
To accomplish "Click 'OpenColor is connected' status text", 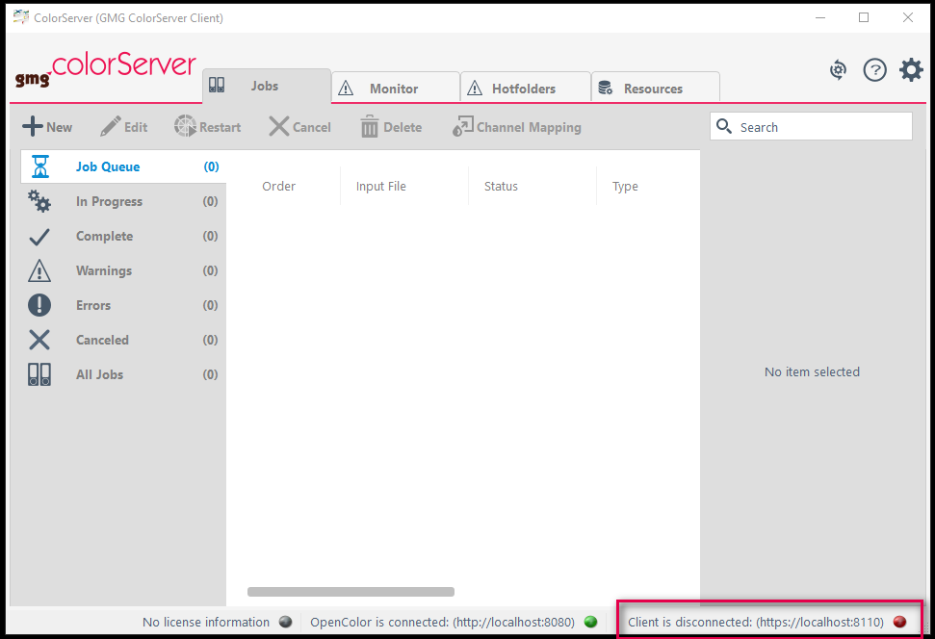I will [442, 623].
